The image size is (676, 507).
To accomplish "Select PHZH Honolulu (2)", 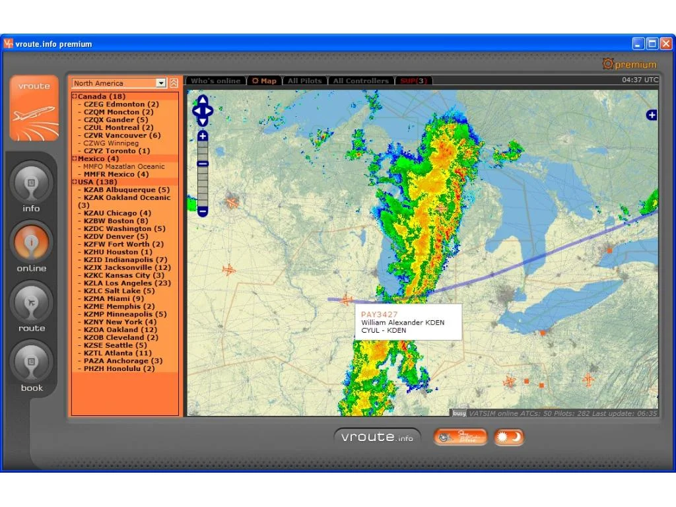I will tap(119, 368).
